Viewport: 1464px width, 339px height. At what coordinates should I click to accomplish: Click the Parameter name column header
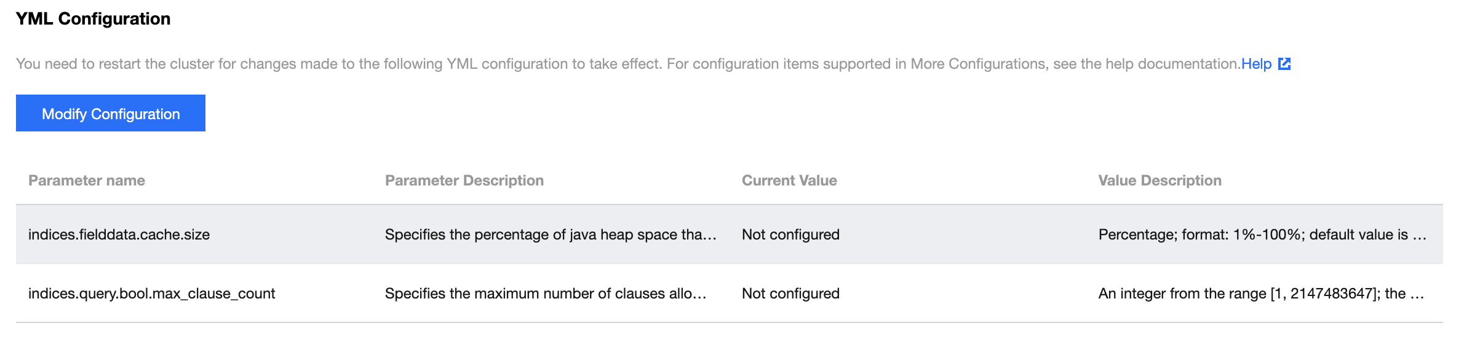pyautogui.click(x=87, y=181)
